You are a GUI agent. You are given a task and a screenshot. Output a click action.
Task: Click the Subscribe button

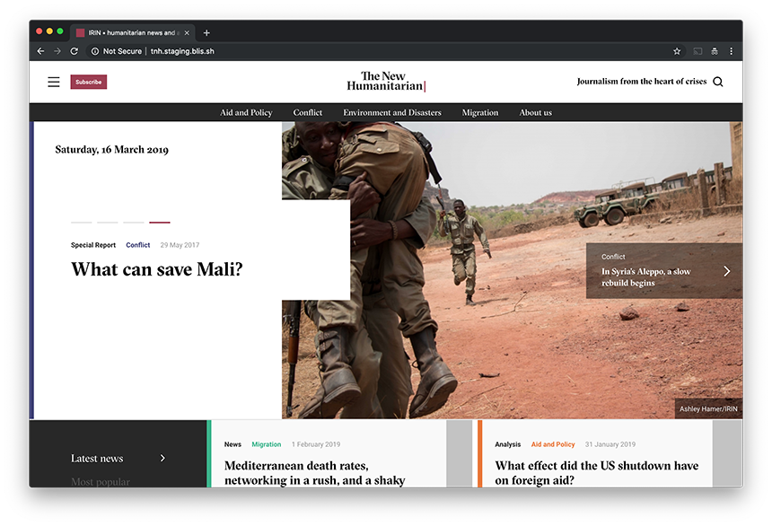coord(89,82)
